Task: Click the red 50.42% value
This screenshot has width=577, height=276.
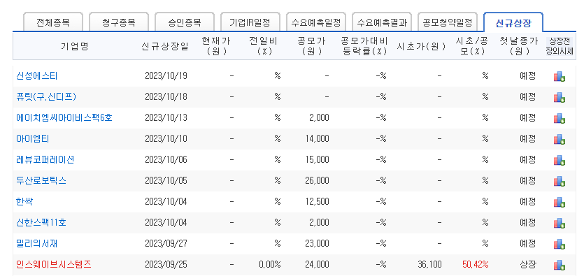Action: [x=476, y=264]
